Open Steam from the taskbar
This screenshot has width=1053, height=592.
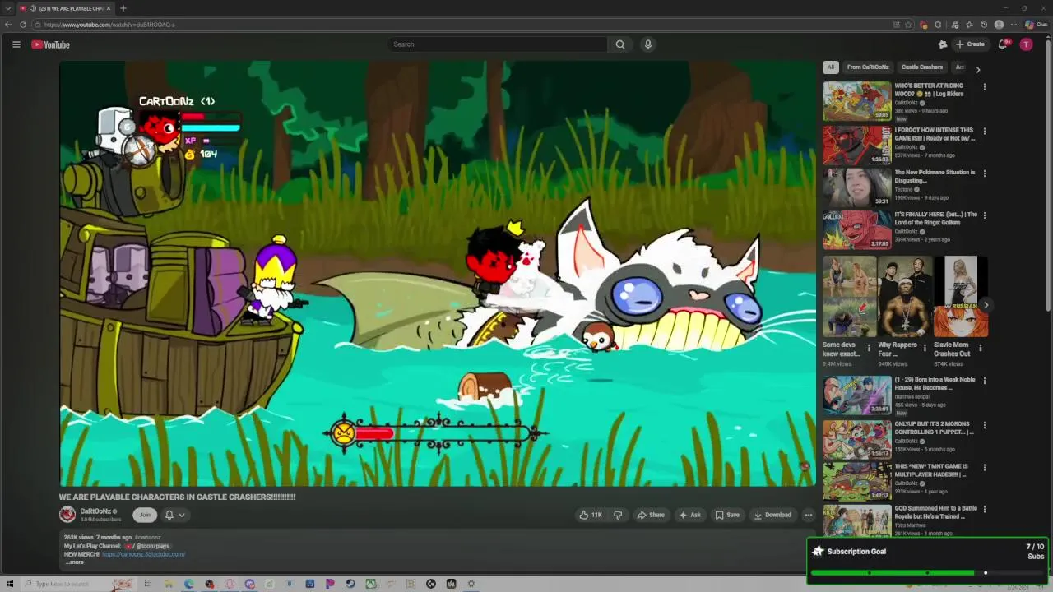pos(350,584)
